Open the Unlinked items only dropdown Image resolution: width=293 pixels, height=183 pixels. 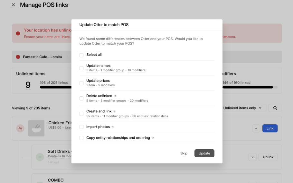tap(244, 108)
